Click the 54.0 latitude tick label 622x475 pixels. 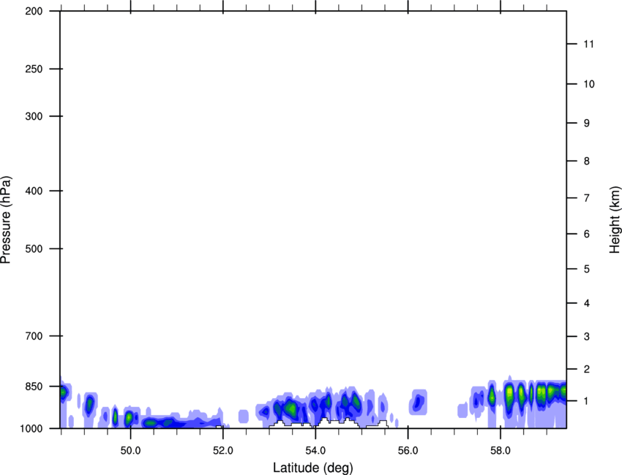[x=315, y=451]
